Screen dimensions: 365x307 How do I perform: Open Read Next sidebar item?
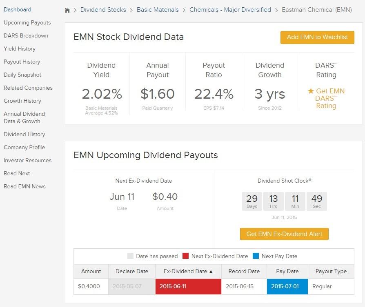point(17,173)
